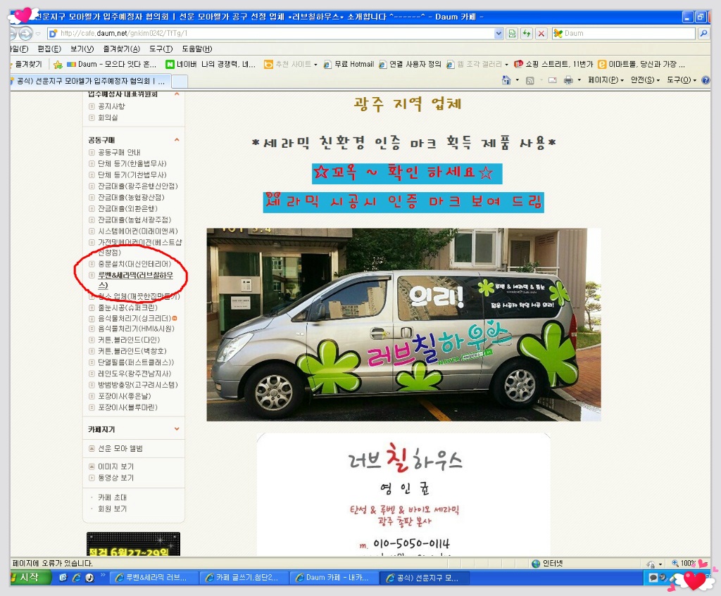Screen dimensions: 721x596
Task: Open the address bar history dropdown
Action: pos(499,34)
